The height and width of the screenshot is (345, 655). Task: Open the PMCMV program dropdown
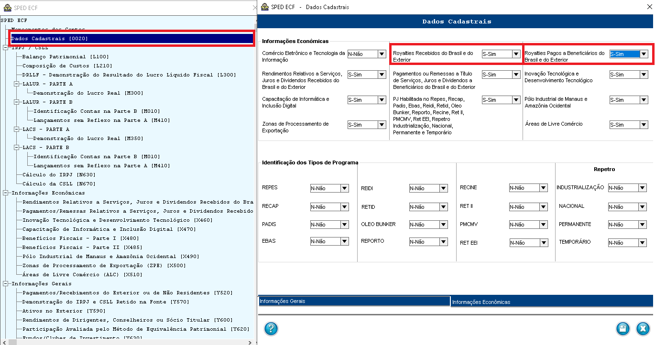pyautogui.click(x=544, y=225)
